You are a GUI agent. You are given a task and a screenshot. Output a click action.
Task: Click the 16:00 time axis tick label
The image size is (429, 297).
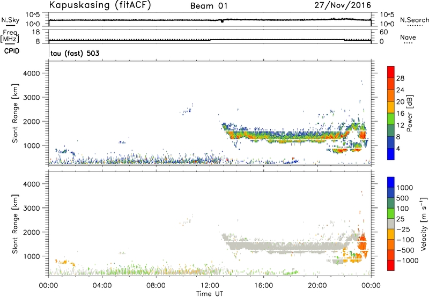[x=263, y=286]
